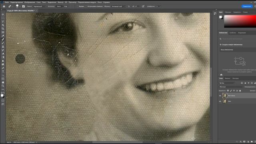Screen dimensions: 256x144
Task: Create a new group folder icon
Action: pyautogui.click(x=252, y=142)
